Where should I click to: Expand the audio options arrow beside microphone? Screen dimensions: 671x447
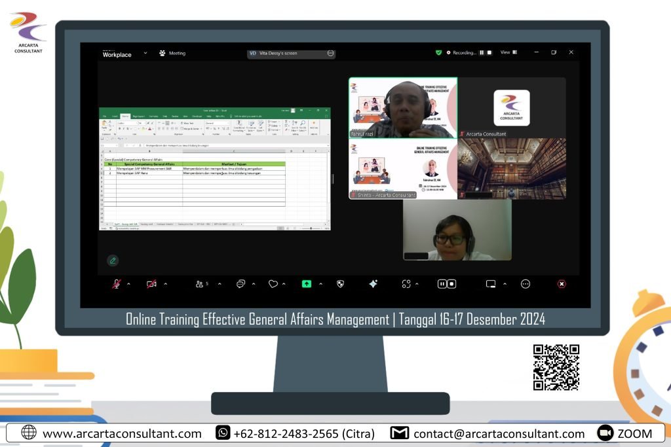(x=128, y=284)
